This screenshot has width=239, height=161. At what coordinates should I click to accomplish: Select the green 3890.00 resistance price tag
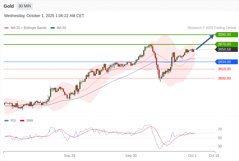click(x=226, y=34)
